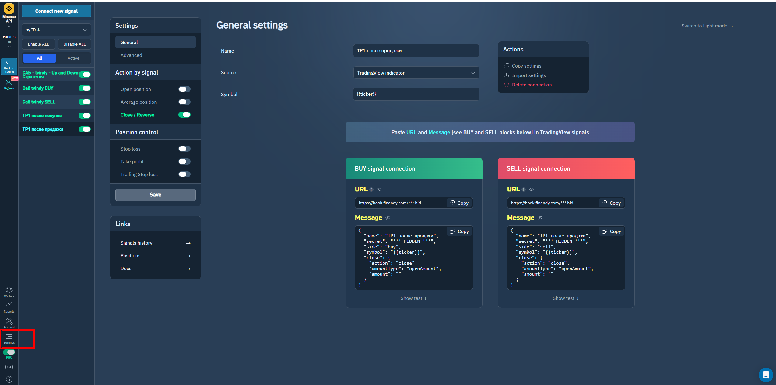The width and height of the screenshot is (776, 385).
Task: Click the BUY URL help question icon
Action: pyautogui.click(x=371, y=189)
